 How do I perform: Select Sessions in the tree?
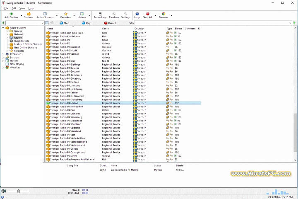pos(14,58)
